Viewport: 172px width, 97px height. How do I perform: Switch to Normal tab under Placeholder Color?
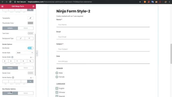10,28
